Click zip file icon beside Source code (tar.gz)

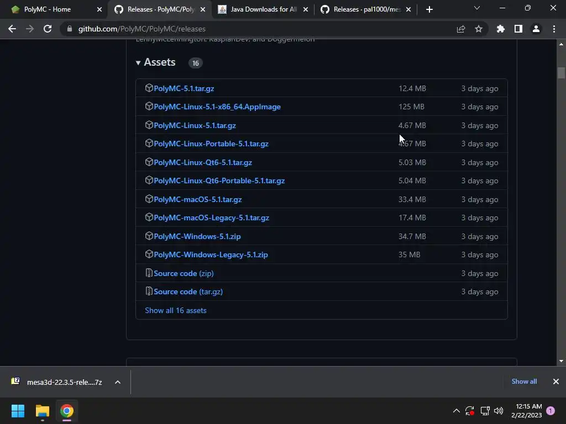(x=149, y=291)
